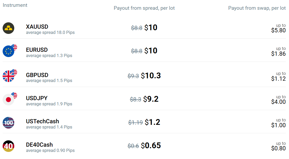Click the $1.86 EURUSD swap payout
Viewport: 289px width, 159px height.
coord(278,54)
